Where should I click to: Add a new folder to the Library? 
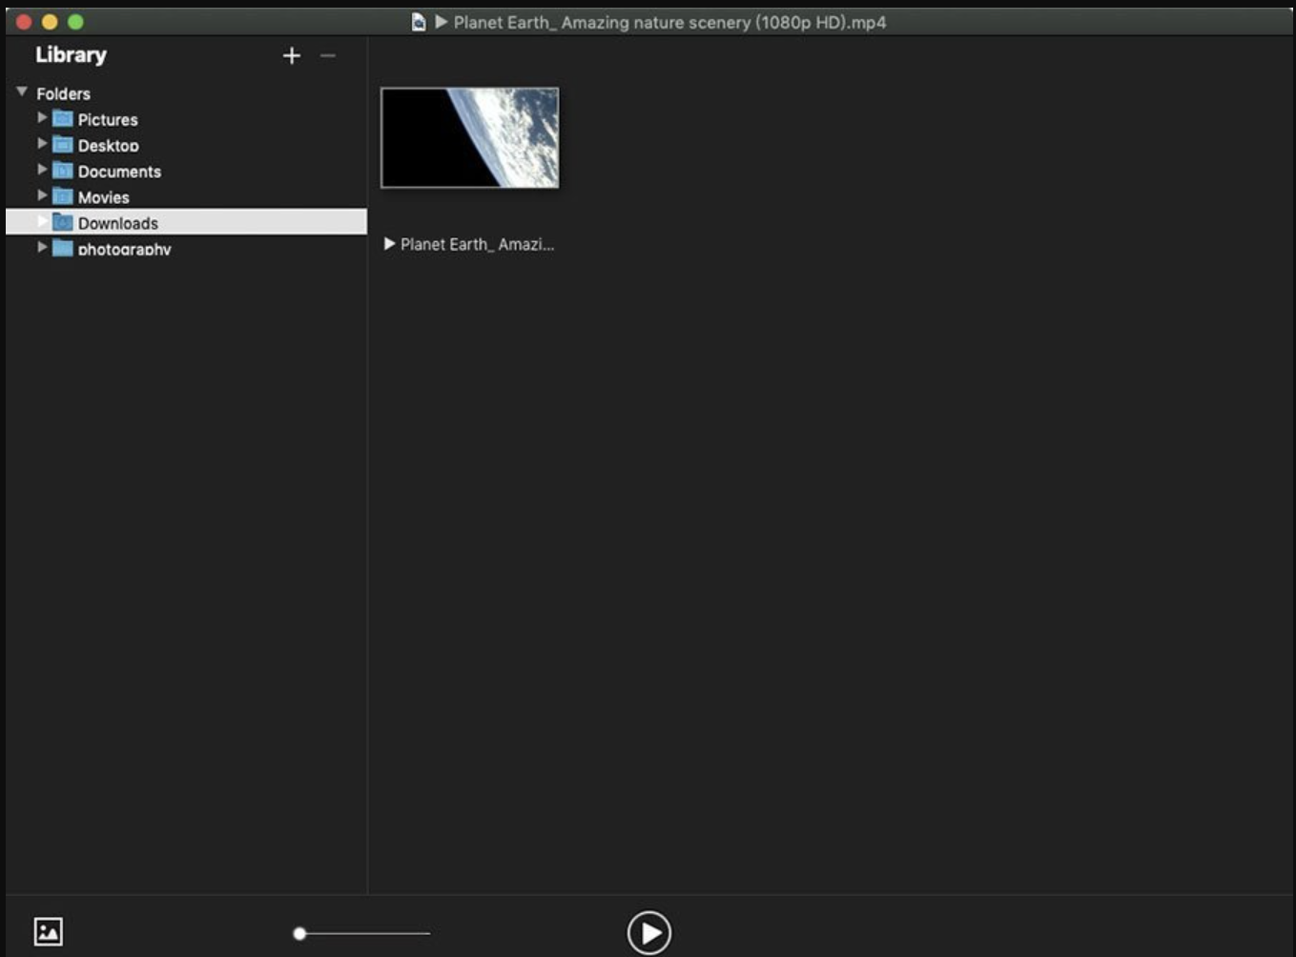291,55
